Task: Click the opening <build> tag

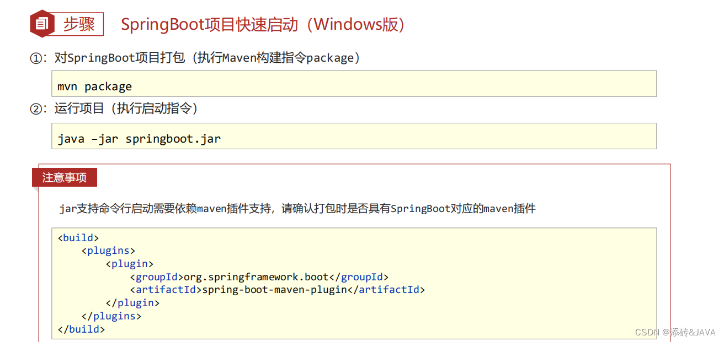Action: (x=78, y=238)
